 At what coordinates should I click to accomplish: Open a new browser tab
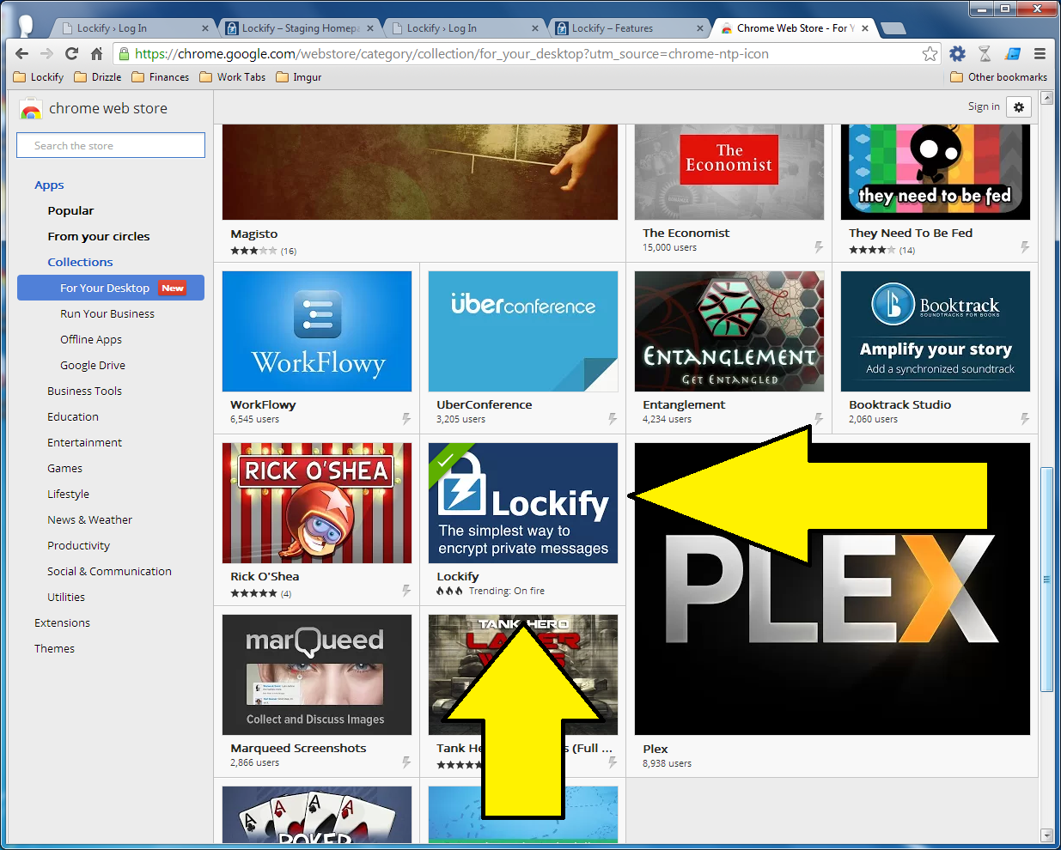click(893, 28)
